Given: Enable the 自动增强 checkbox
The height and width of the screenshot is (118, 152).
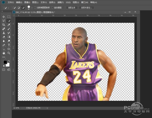Looking at the screenshot, I should (x=52, y=7).
